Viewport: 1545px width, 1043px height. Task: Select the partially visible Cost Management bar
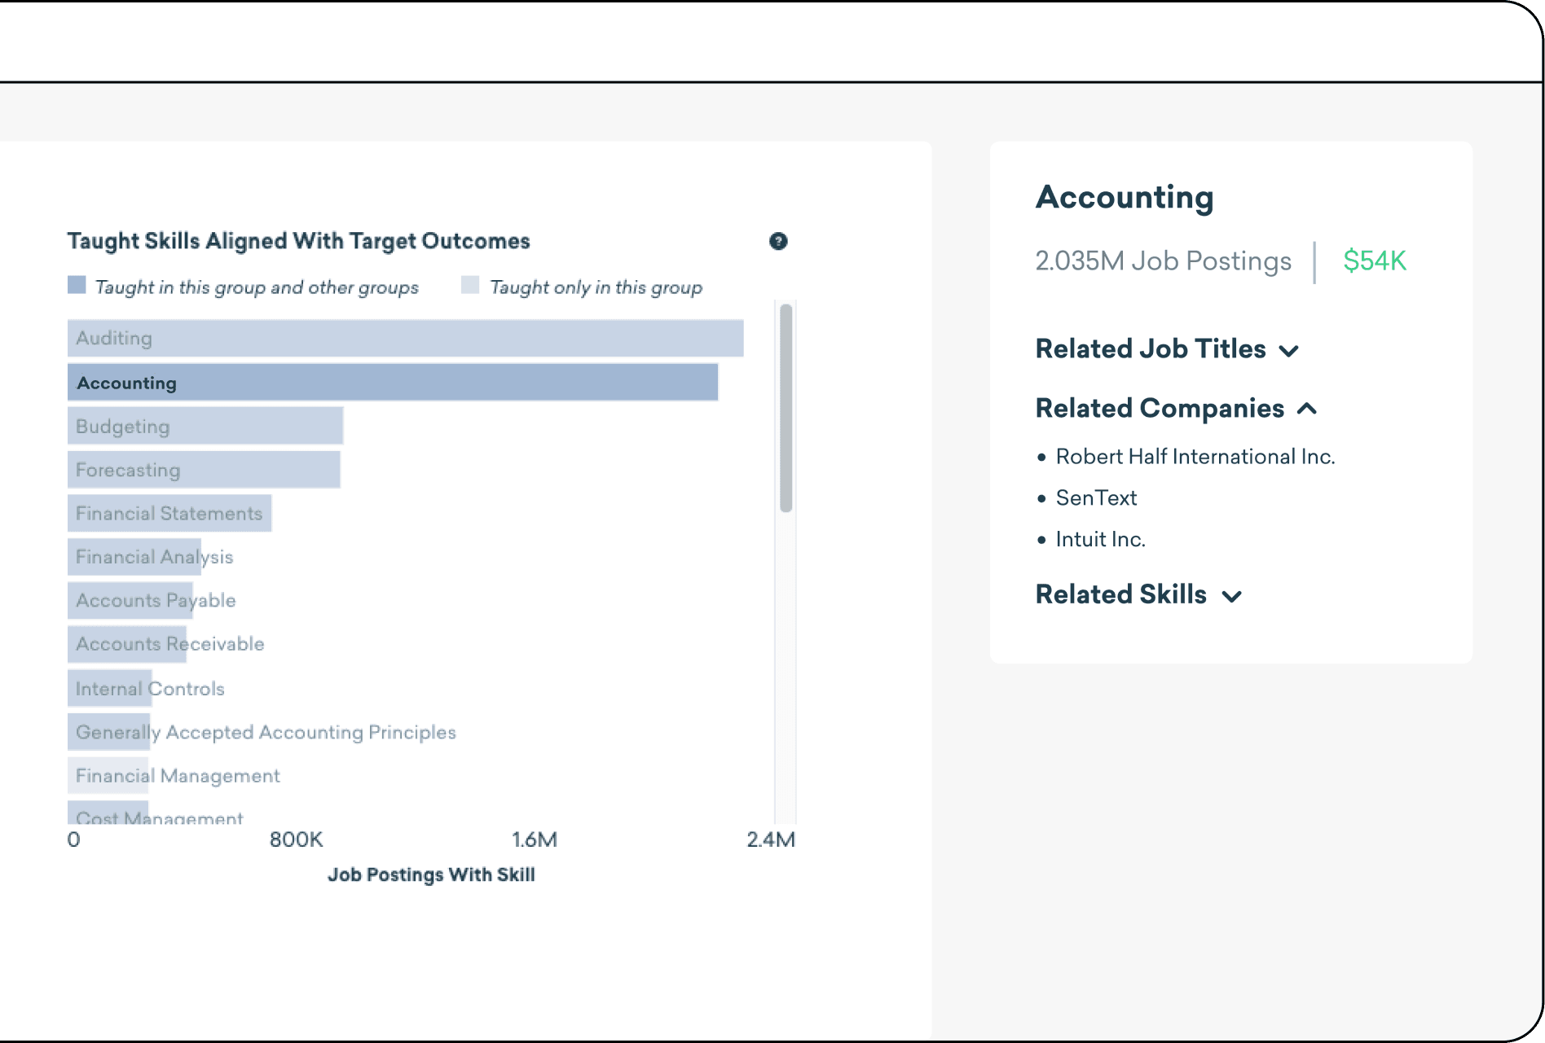(108, 813)
